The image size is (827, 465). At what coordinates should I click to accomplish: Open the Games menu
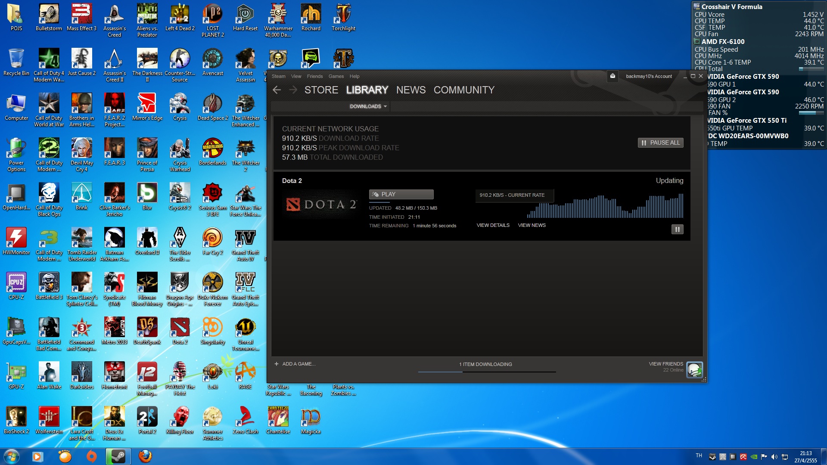(336, 76)
